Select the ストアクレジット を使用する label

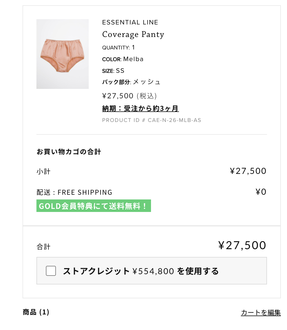click(x=141, y=271)
